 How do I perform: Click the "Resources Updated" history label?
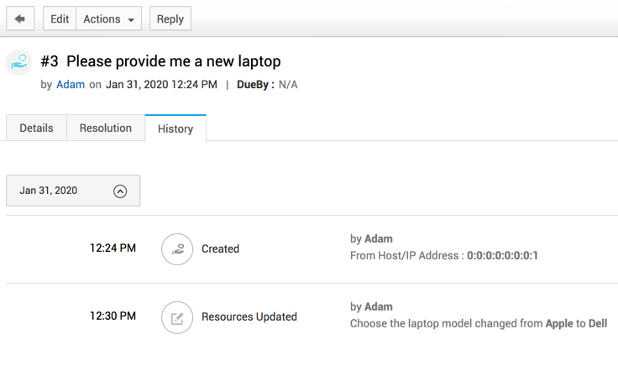[x=249, y=316]
